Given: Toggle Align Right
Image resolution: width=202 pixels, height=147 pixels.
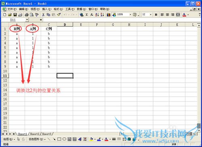Looking at the screenshot, I should (173, 15).
